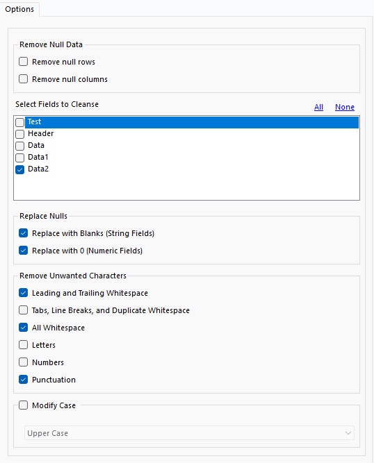374x463 pixels.
Task: Enable Remove null columns checkbox
Action: (x=24, y=79)
